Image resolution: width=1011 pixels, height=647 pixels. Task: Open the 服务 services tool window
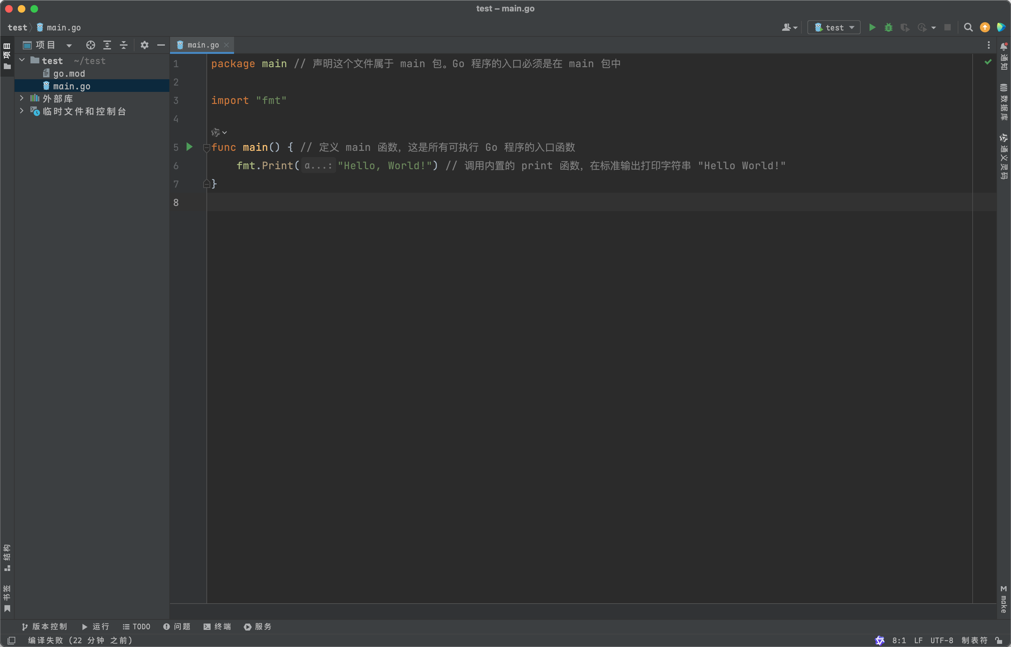[x=258, y=626]
